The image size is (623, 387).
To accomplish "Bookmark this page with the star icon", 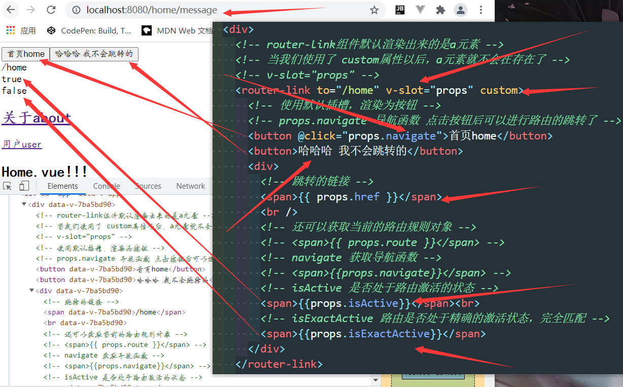I will coord(374,10).
